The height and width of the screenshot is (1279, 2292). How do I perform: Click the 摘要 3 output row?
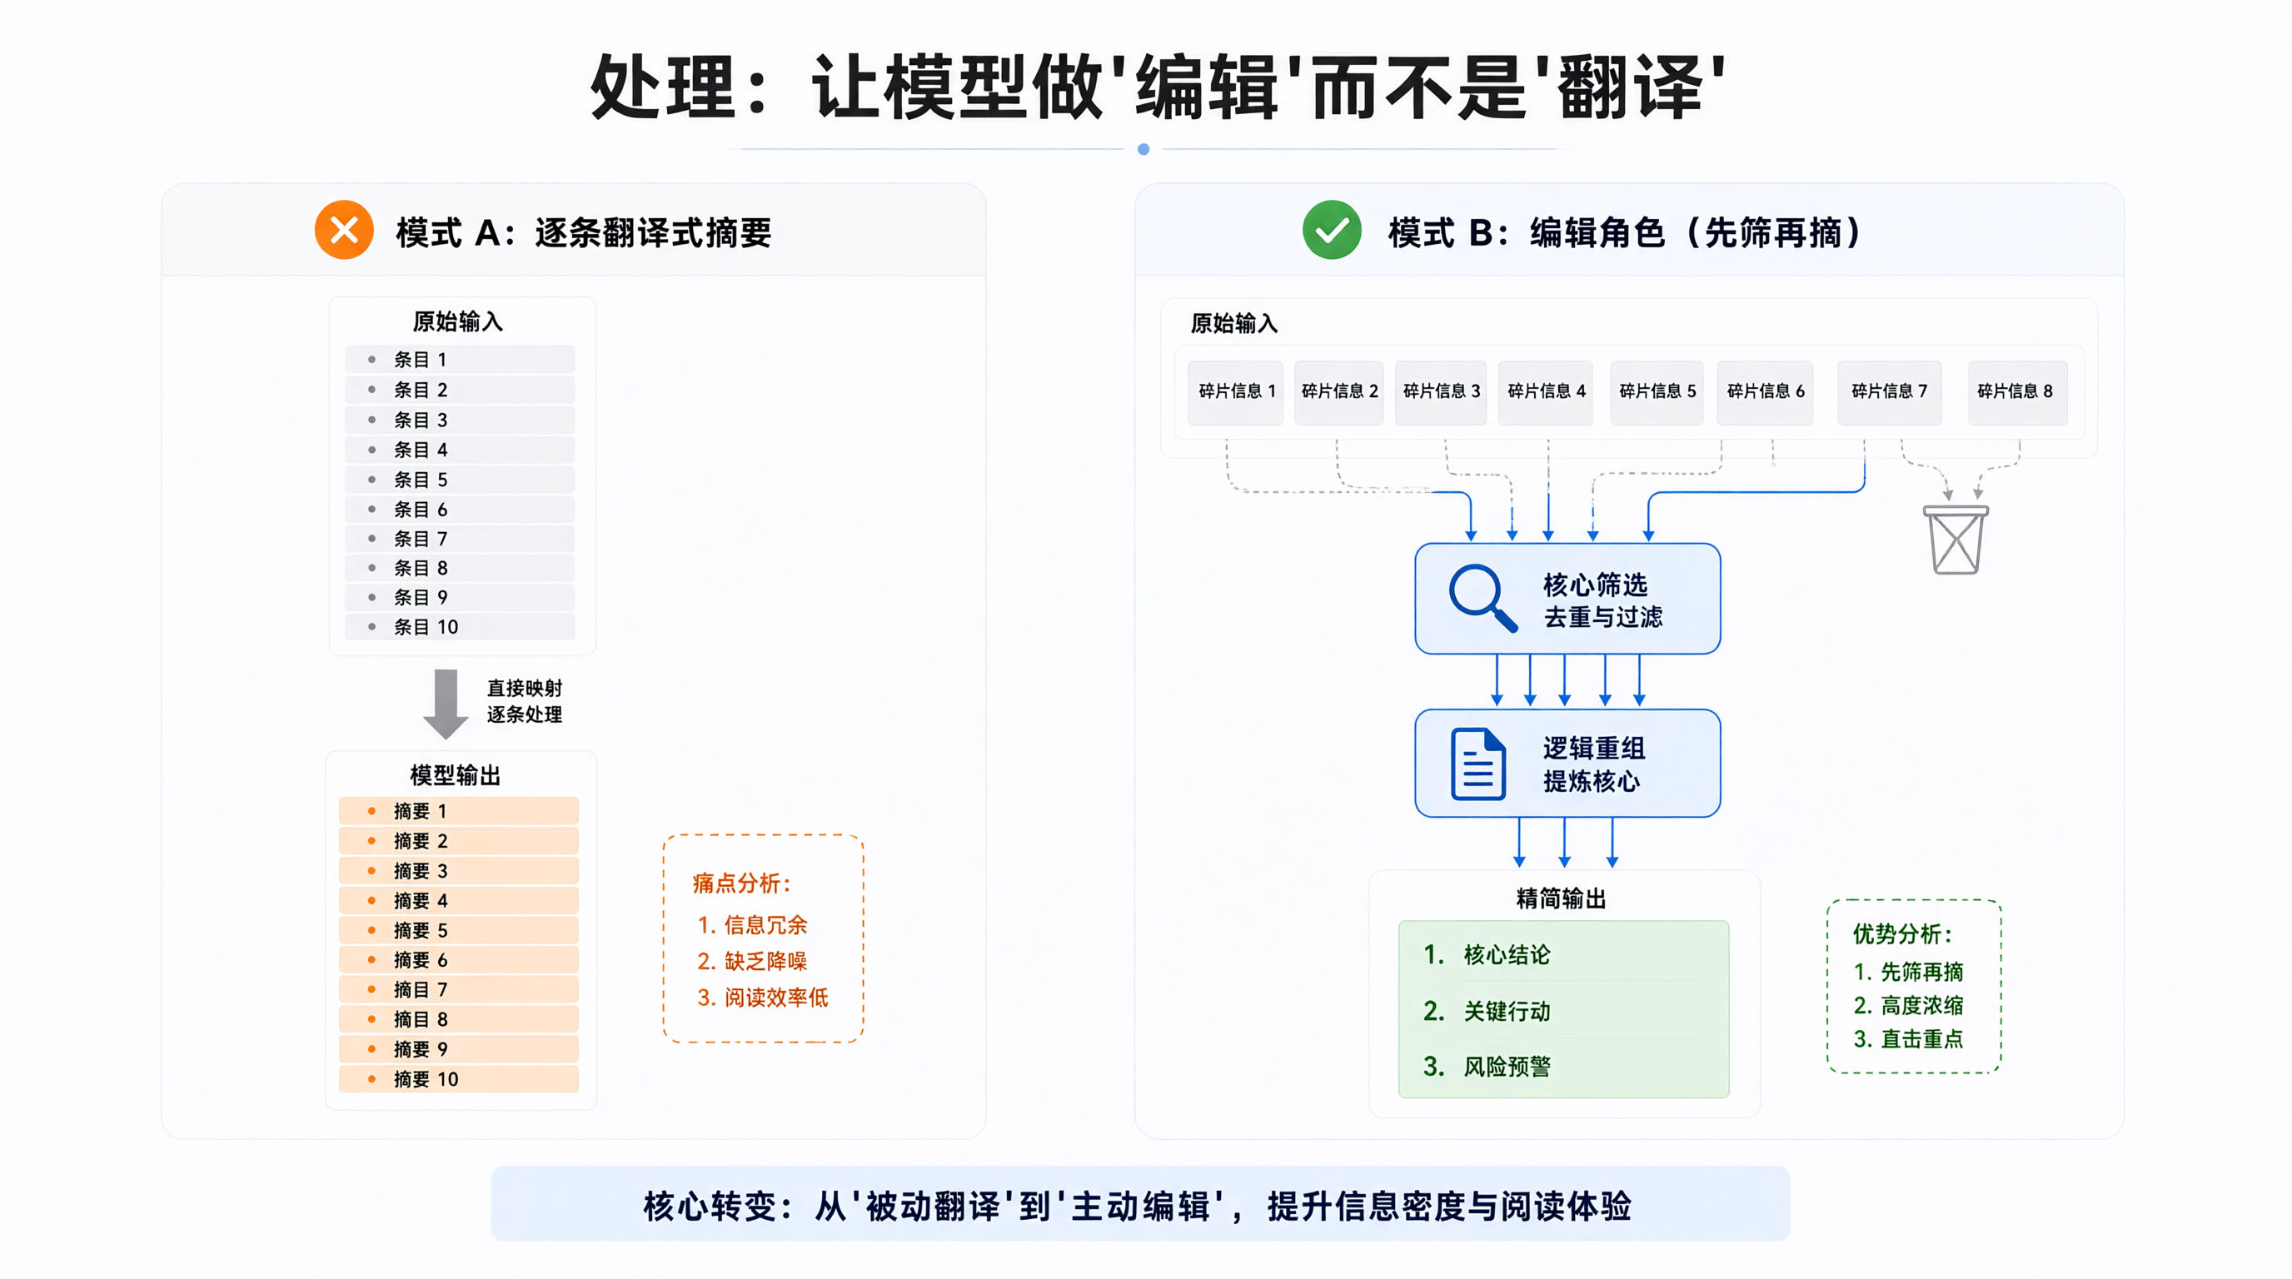click(x=458, y=871)
